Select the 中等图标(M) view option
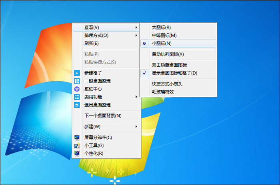Image resolution: width=280 pixels, height=185 pixels. click(164, 36)
